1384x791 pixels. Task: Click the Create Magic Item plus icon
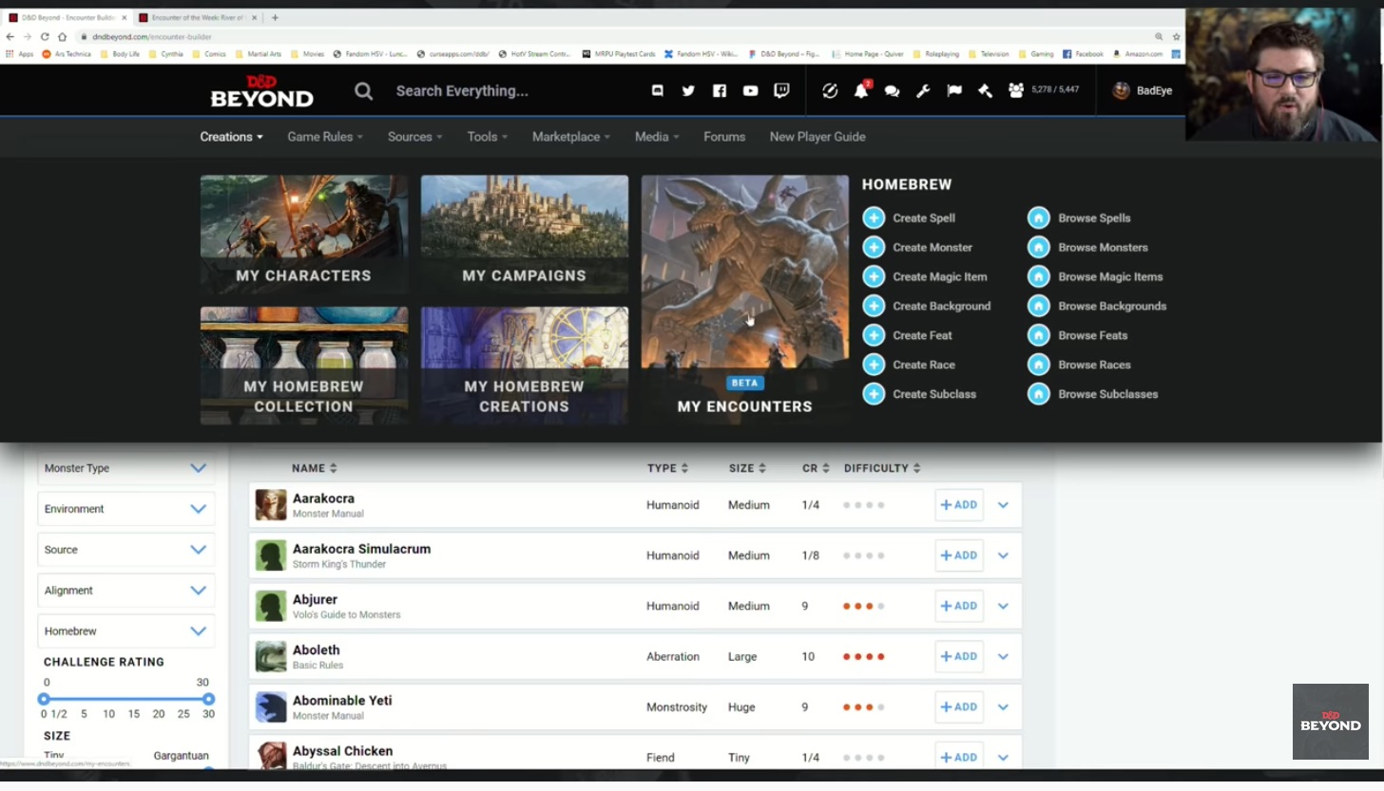coord(874,276)
